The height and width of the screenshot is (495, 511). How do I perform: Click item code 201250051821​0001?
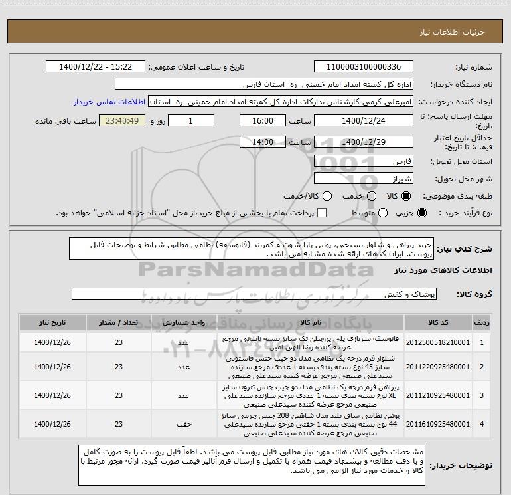[x=438, y=342]
